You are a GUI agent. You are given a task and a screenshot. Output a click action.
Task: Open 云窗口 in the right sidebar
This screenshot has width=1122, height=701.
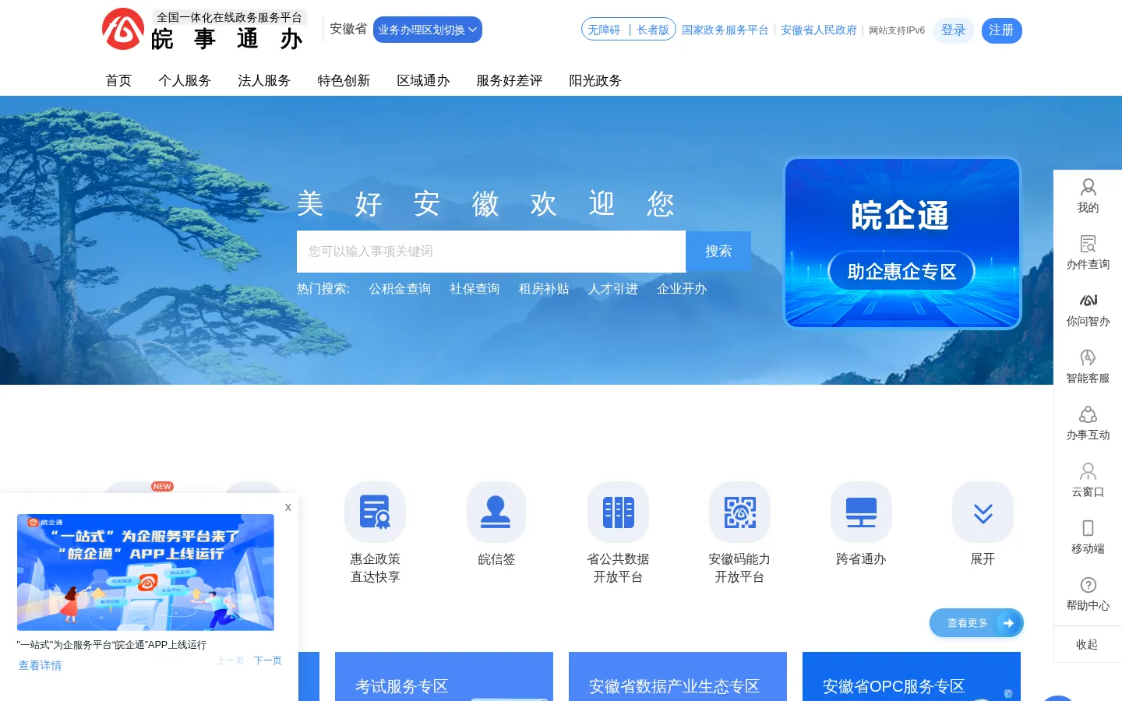click(1088, 481)
